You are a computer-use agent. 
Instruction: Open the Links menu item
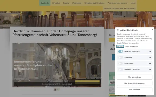click(x=133, y=3)
